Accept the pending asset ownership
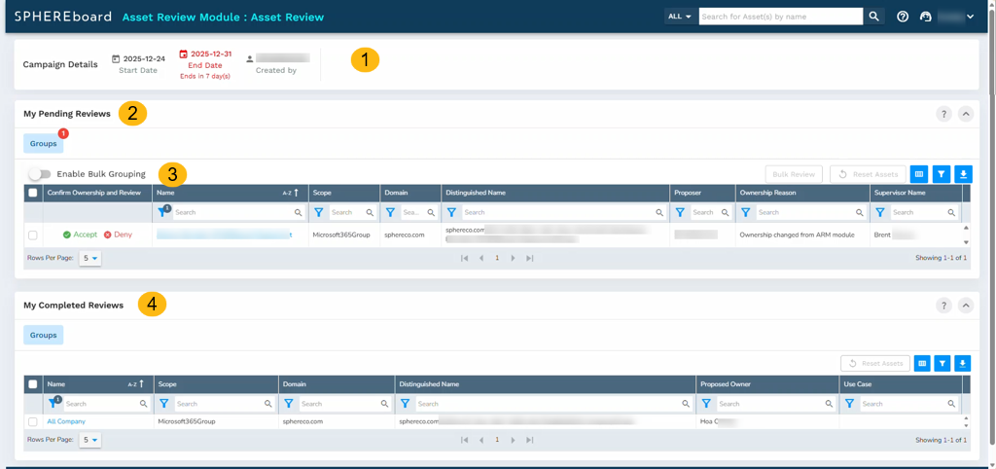The height and width of the screenshot is (469, 996). point(80,234)
